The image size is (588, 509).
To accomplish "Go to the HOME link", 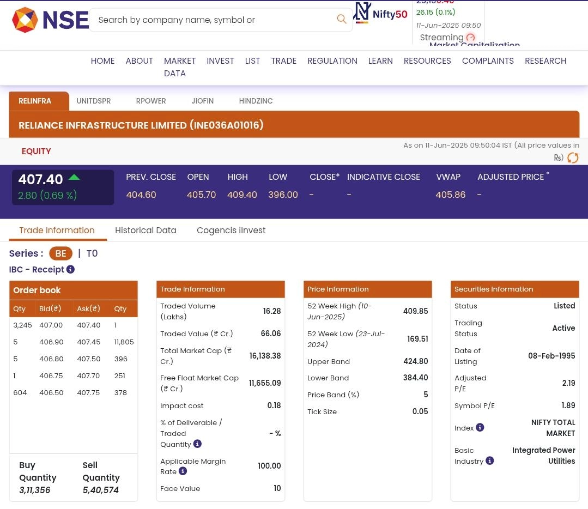I will (x=102, y=61).
